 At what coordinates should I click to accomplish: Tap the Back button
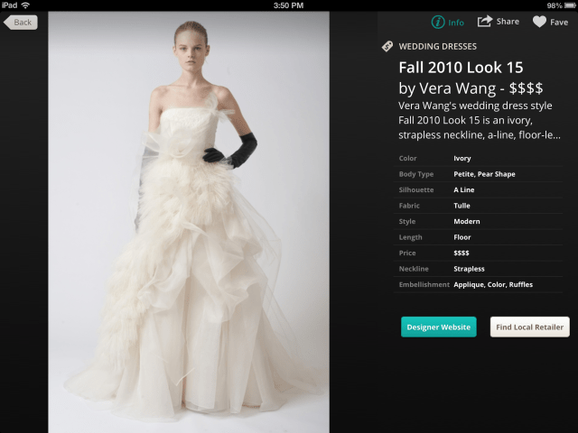point(21,23)
